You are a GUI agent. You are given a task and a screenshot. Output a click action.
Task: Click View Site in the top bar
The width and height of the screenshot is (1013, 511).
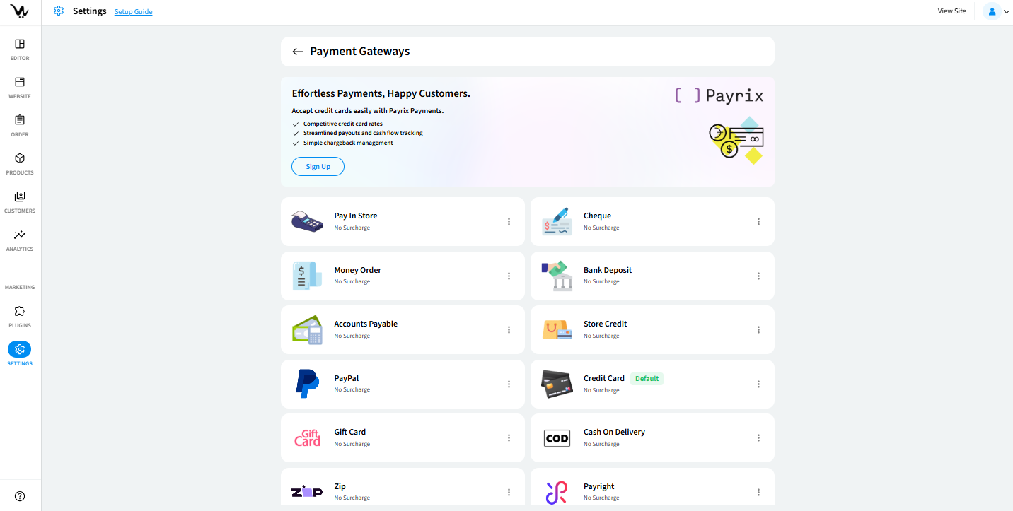951,11
